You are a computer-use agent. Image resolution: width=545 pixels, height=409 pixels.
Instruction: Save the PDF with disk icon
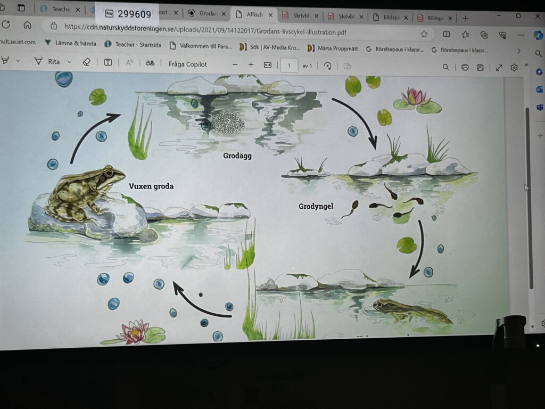click(481, 68)
